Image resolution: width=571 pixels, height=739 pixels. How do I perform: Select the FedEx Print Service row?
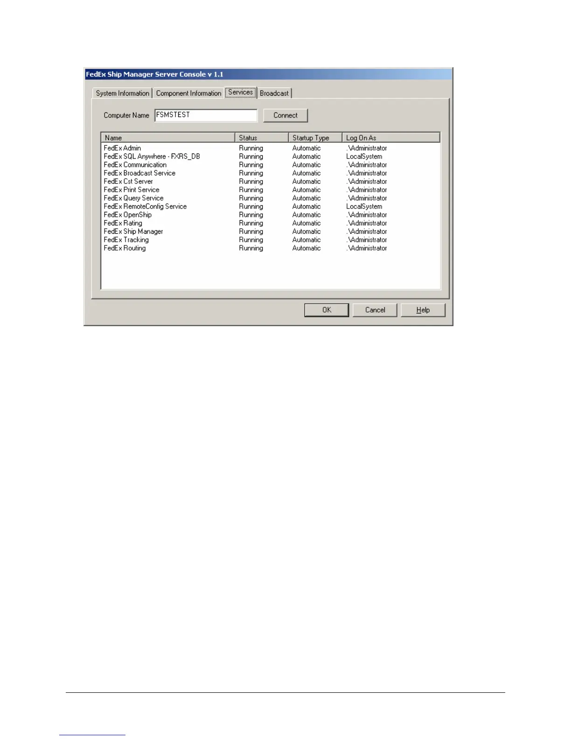coord(271,190)
